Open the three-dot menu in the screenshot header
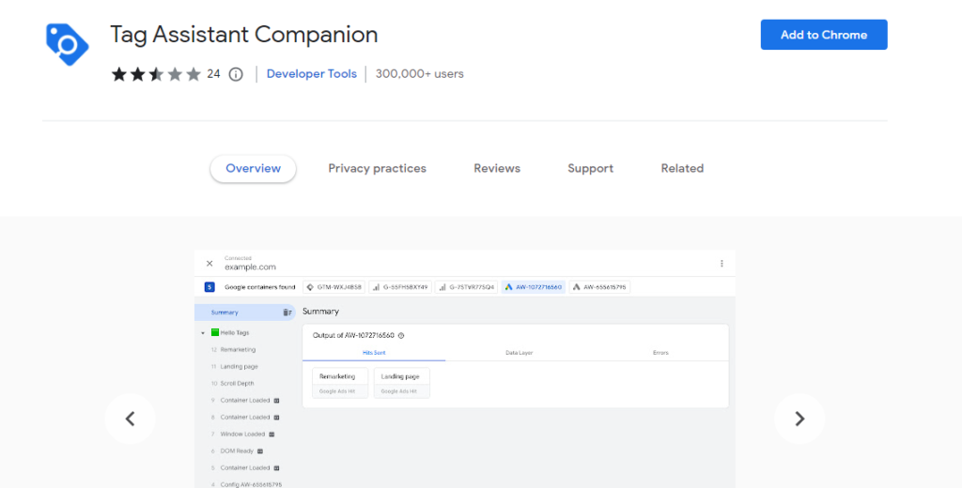Screen dimensions: 962x488 [721, 264]
